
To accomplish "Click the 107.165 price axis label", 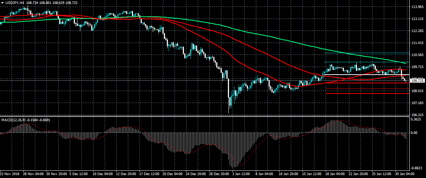I will tap(417, 103).
